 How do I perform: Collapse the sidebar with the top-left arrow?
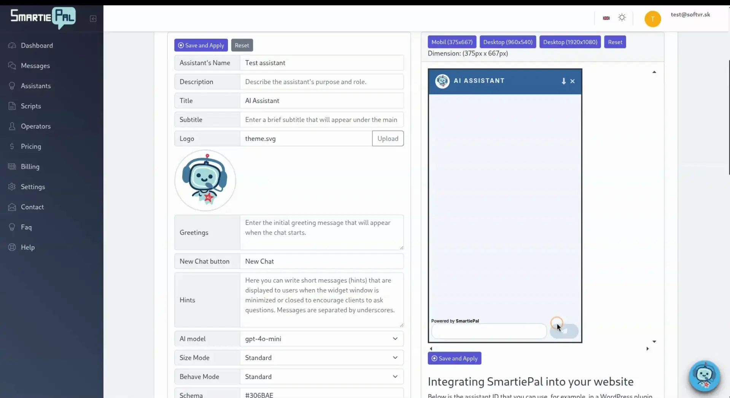coord(92,18)
